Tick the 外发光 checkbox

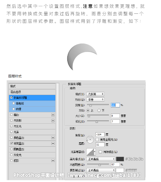point(11,155)
